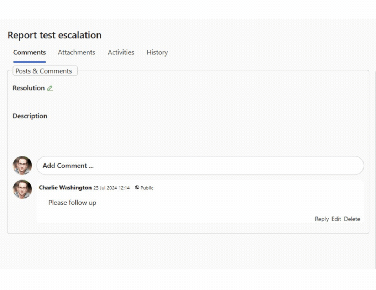The height and width of the screenshot is (290, 376).
Task: Delete the 'Please follow up' comment
Action: 352,219
